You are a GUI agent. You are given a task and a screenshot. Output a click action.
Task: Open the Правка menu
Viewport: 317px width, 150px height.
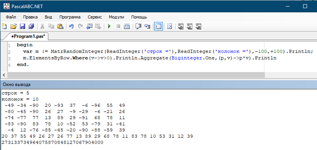click(31, 17)
